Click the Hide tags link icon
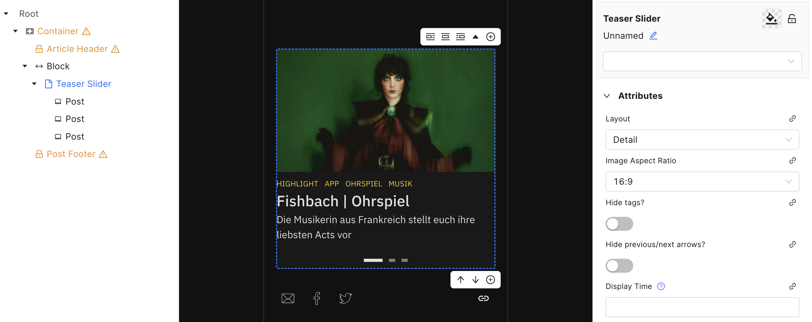The height and width of the screenshot is (322, 812). coord(792,202)
